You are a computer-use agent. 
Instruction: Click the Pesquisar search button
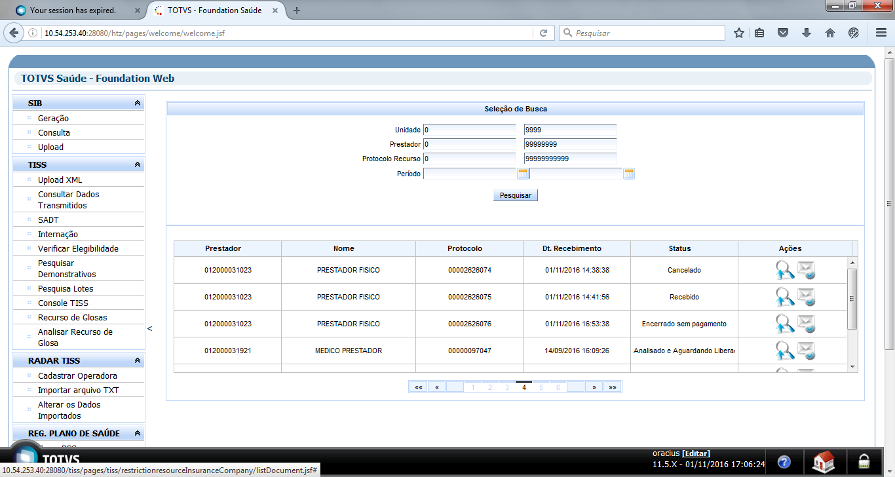(516, 195)
